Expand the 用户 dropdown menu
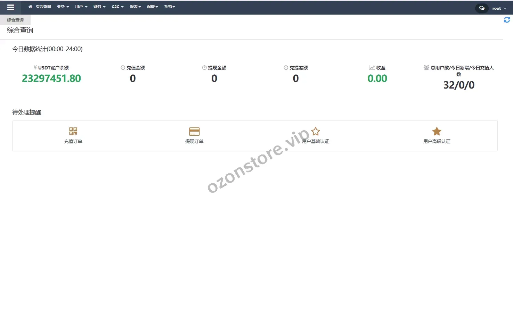 click(x=81, y=7)
